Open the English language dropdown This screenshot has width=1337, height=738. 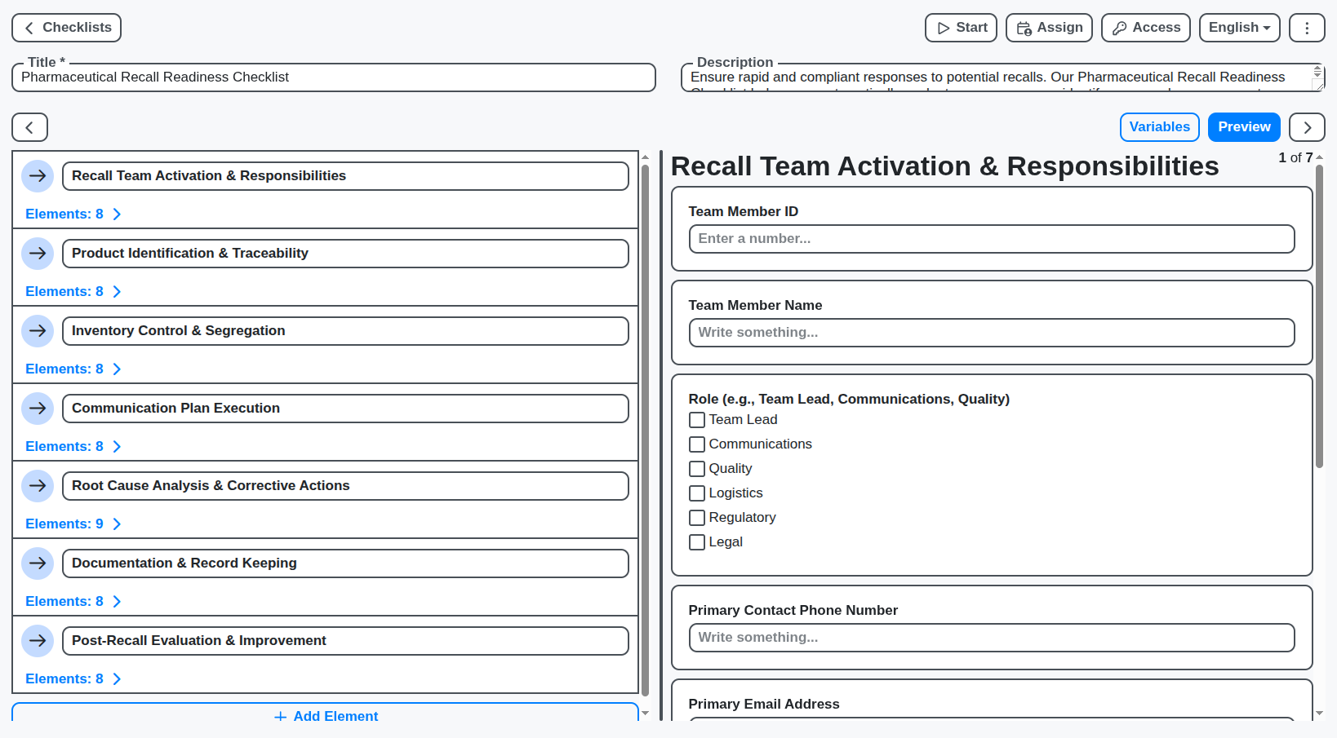pyautogui.click(x=1239, y=27)
